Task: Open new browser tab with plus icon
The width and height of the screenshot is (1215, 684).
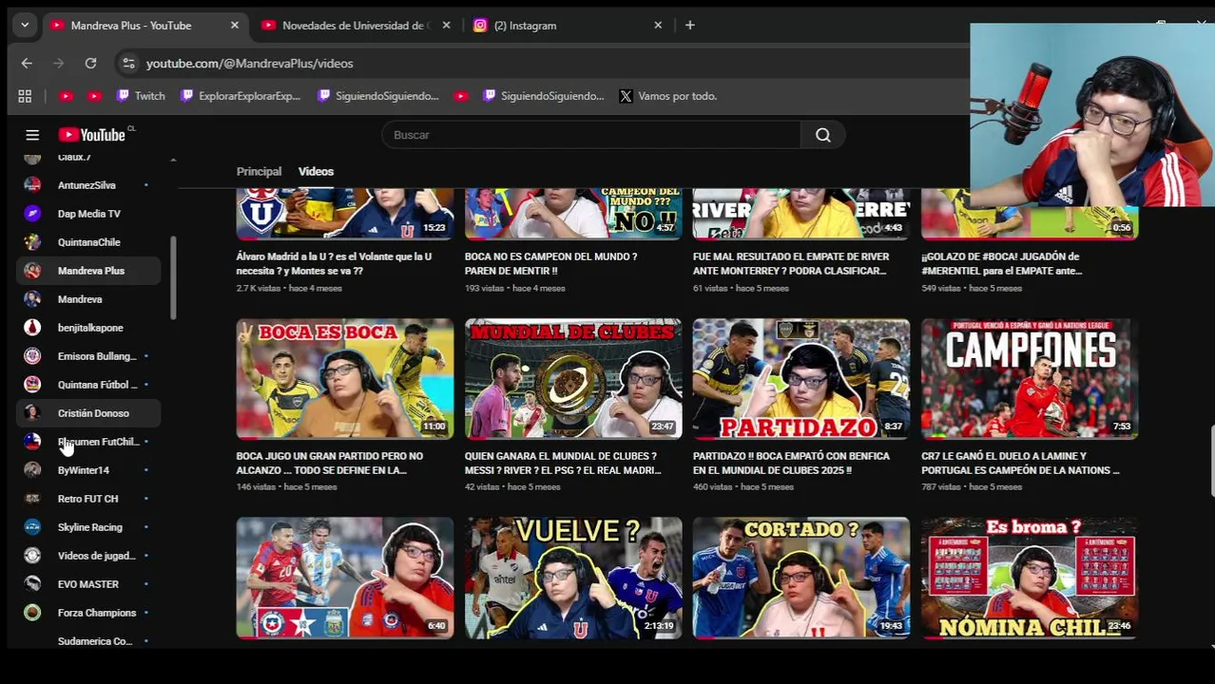Action: [690, 26]
